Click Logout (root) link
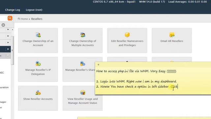The height and width of the screenshot is (119, 211). pyautogui.click(x=34, y=10)
